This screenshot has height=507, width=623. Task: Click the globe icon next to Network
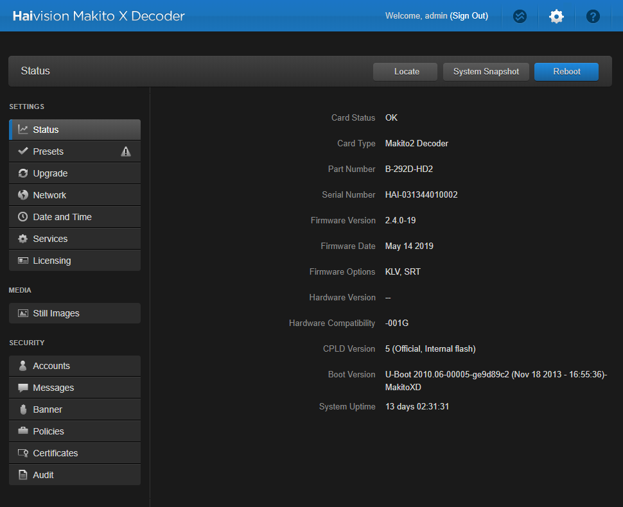(23, 195)
